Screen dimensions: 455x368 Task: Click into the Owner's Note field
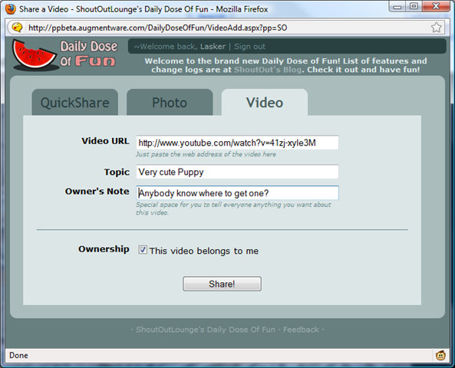237,193
